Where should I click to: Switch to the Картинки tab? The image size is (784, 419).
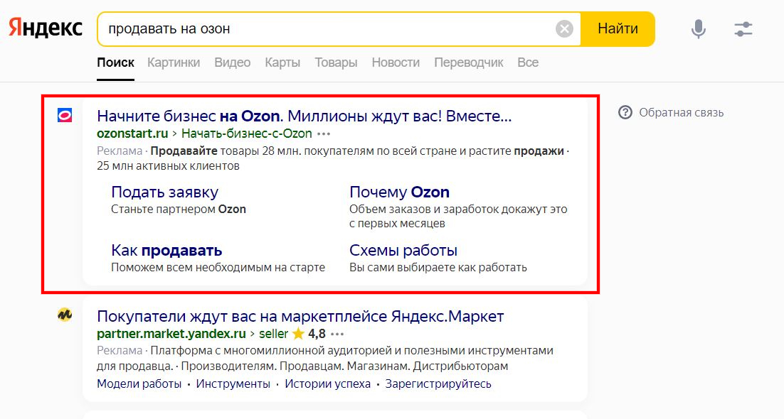[174, 63]
